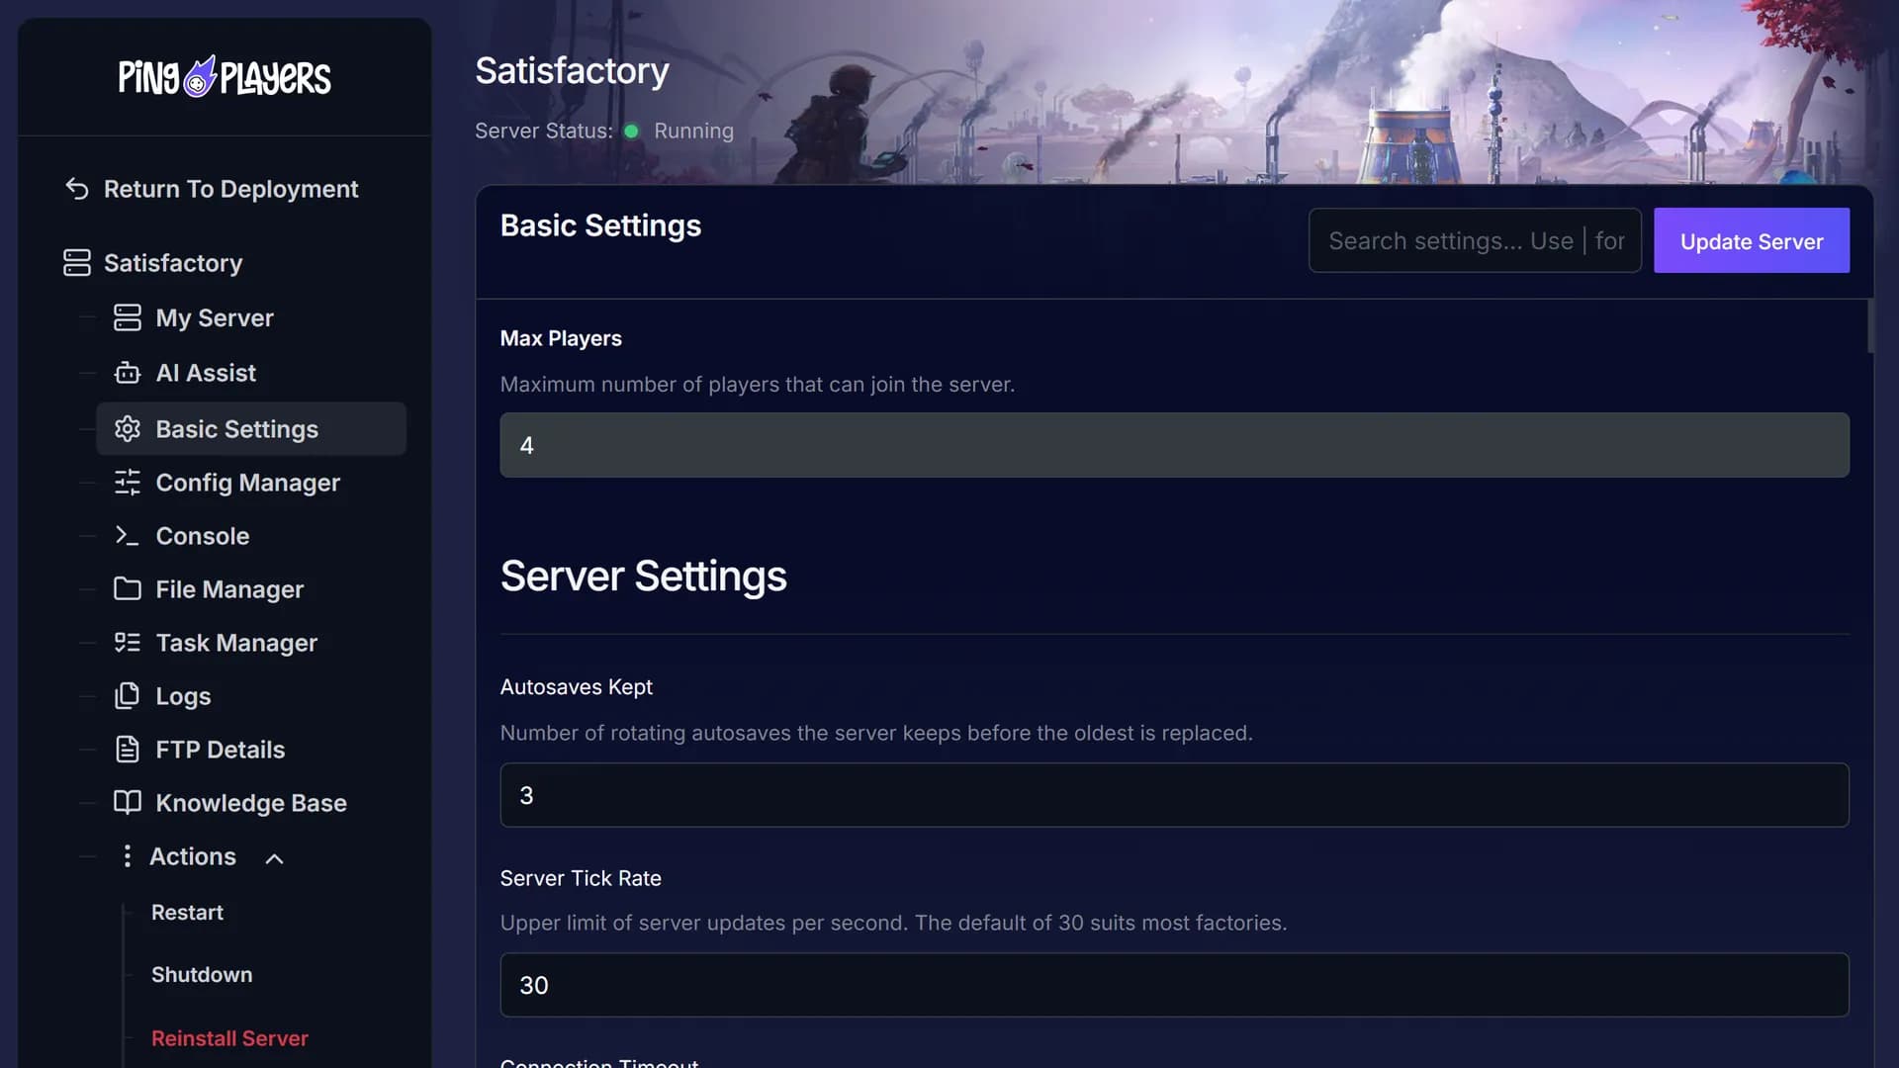The image size is (1899, 1068).
Task: Click the Config Manager sliders icon
Action: [x=128, y=482]
